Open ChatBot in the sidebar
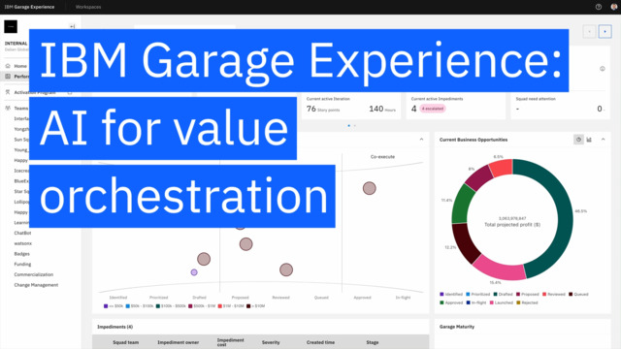This screenshot has width=621, height=349. [x=22, y=233]
